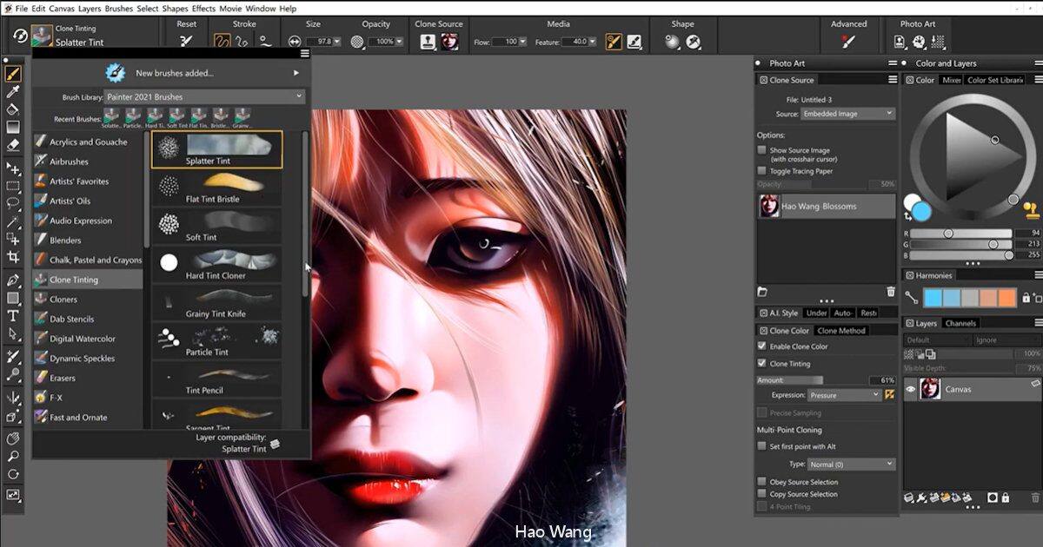Choose the Hard Tint Cloner variant

coord(217,265)
